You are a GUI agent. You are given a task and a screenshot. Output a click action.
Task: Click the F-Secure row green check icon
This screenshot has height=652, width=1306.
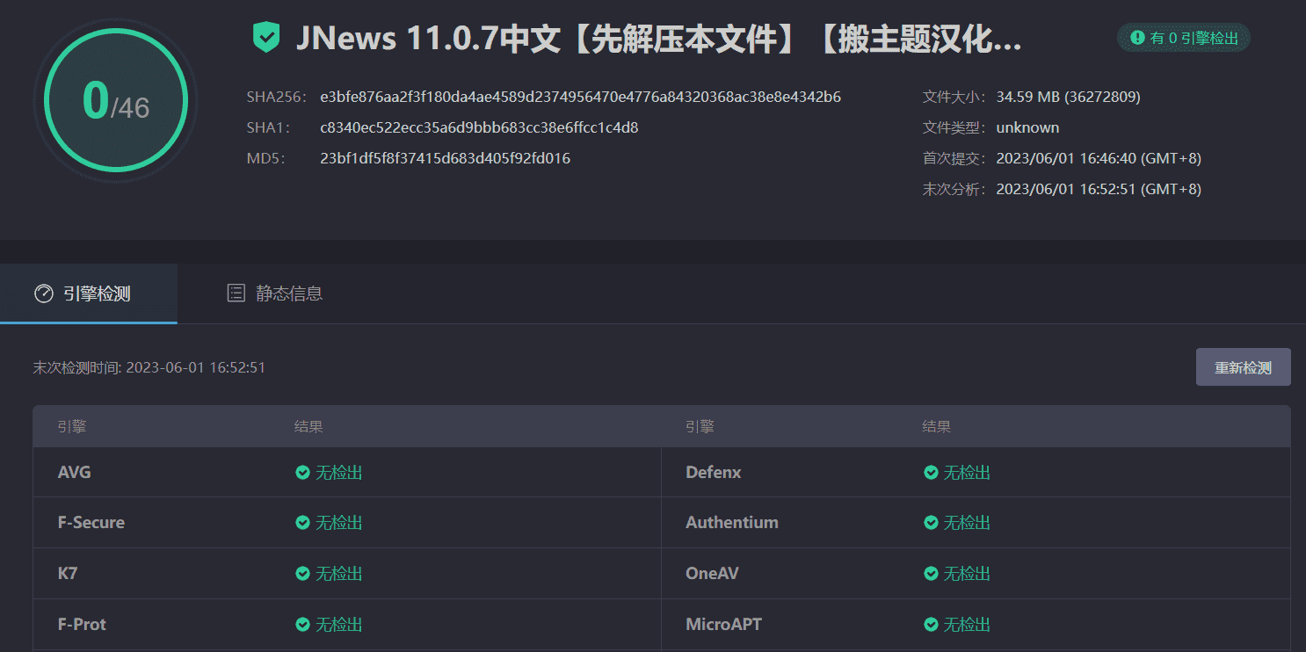coord(302,523)
